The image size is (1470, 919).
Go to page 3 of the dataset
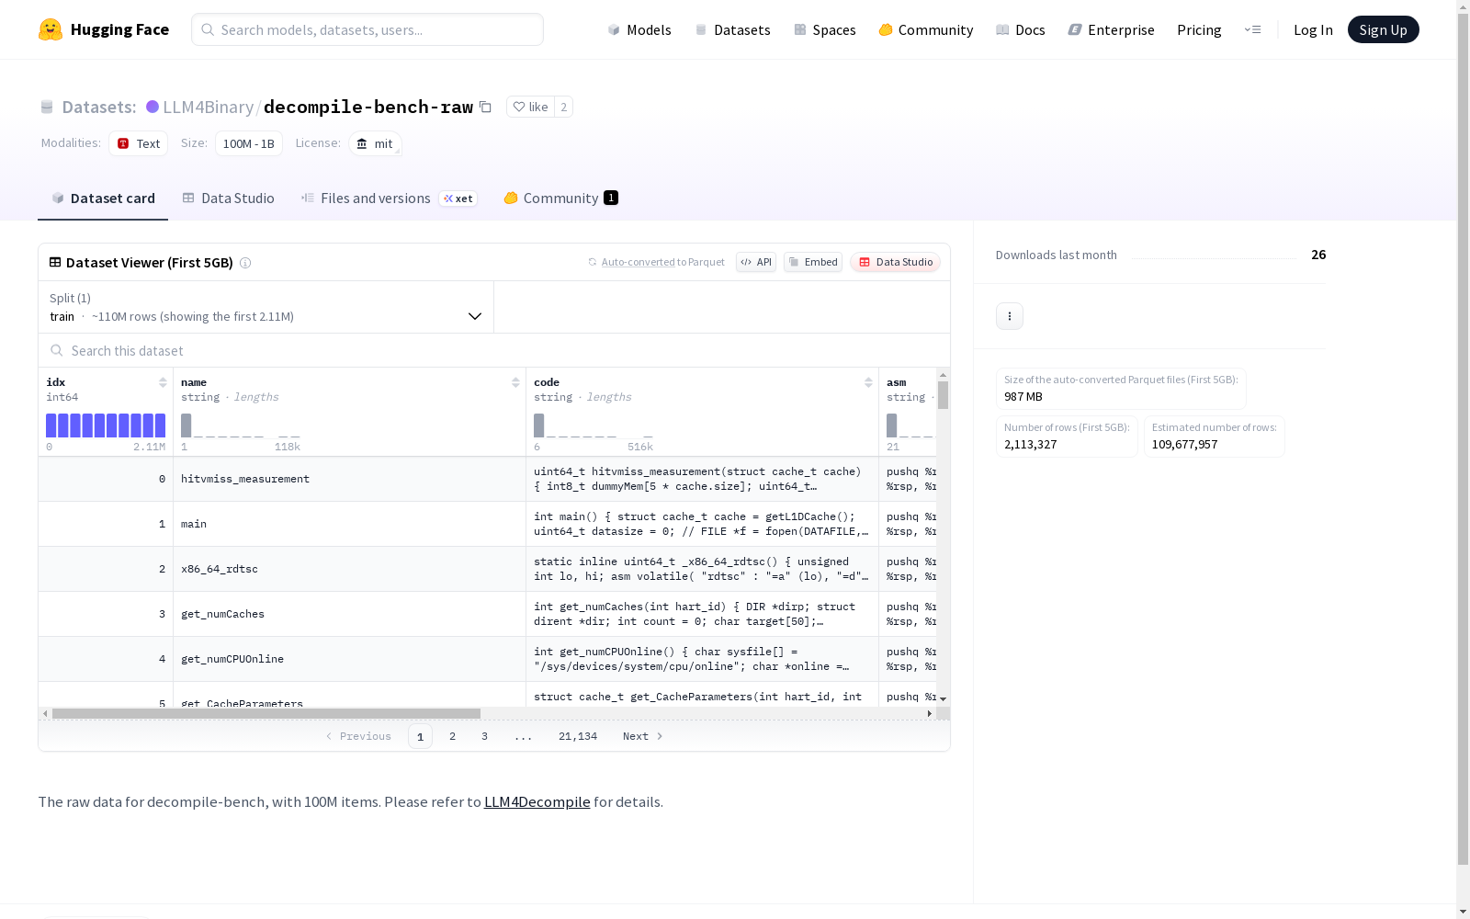[484, 736]
